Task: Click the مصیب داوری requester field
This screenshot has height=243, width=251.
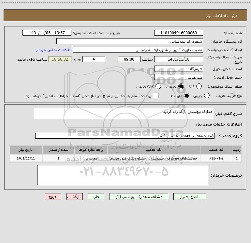Action: point(138,50)
